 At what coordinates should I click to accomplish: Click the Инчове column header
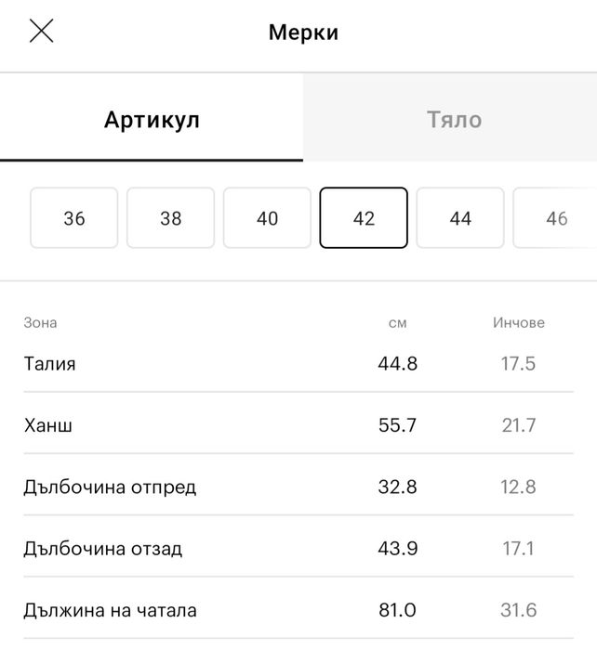pos(518,323)
